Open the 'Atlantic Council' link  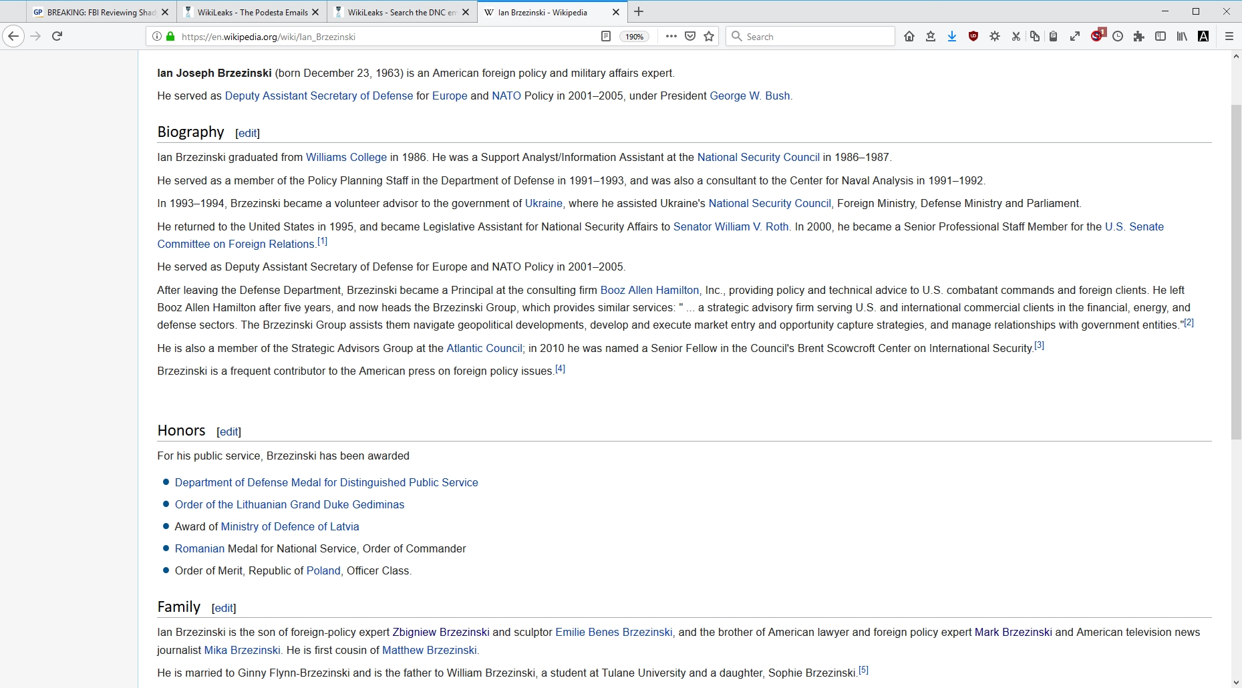click(x=484, y=348)
